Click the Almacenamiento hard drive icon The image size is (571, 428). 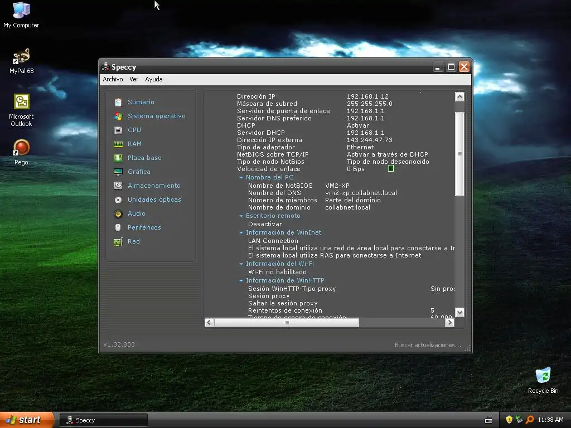[x=118, y=186]
